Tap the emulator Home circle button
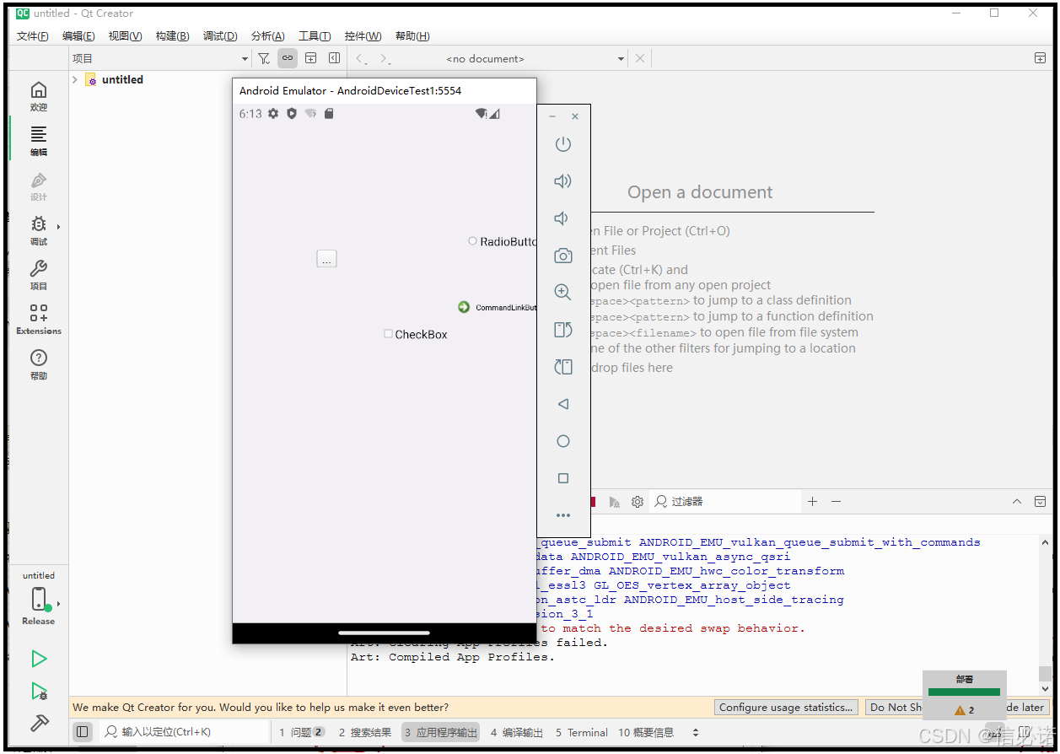 pyautogui.click(x=563, y=441)
